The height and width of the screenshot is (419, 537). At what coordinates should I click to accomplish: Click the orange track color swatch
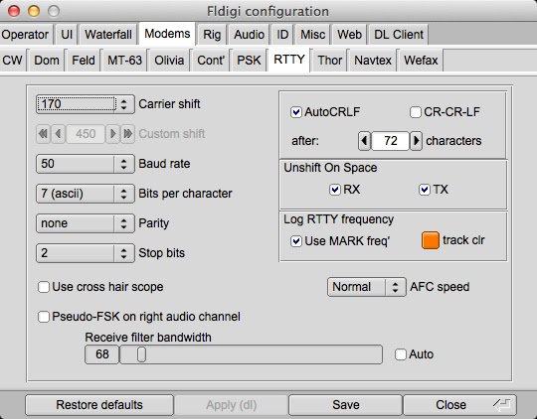[431, 240]
